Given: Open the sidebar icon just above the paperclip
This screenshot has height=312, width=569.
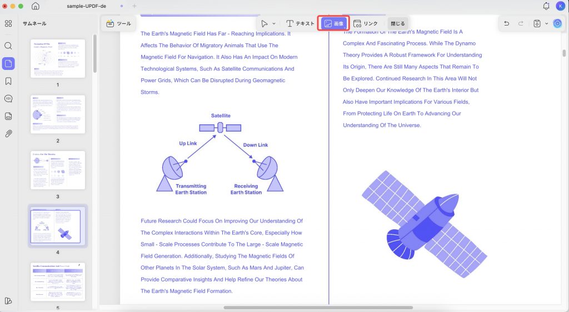Looking at the screenshot, I should tap(8, 117).
